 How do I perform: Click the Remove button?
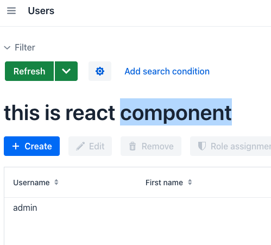[x=151, y=146]
